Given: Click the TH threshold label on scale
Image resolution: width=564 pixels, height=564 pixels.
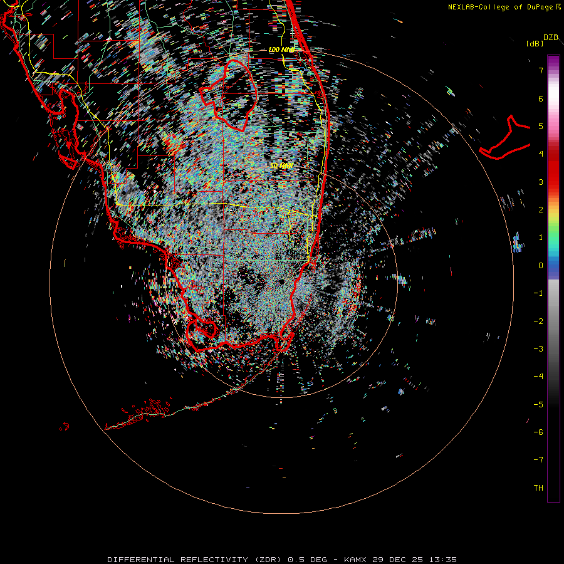Looking at the screenshot, I should coord(538,488).
